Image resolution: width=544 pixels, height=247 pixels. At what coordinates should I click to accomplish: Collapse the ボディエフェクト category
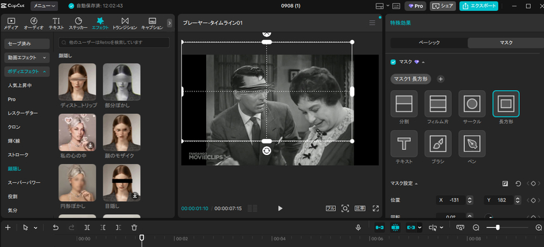point(27,72)
